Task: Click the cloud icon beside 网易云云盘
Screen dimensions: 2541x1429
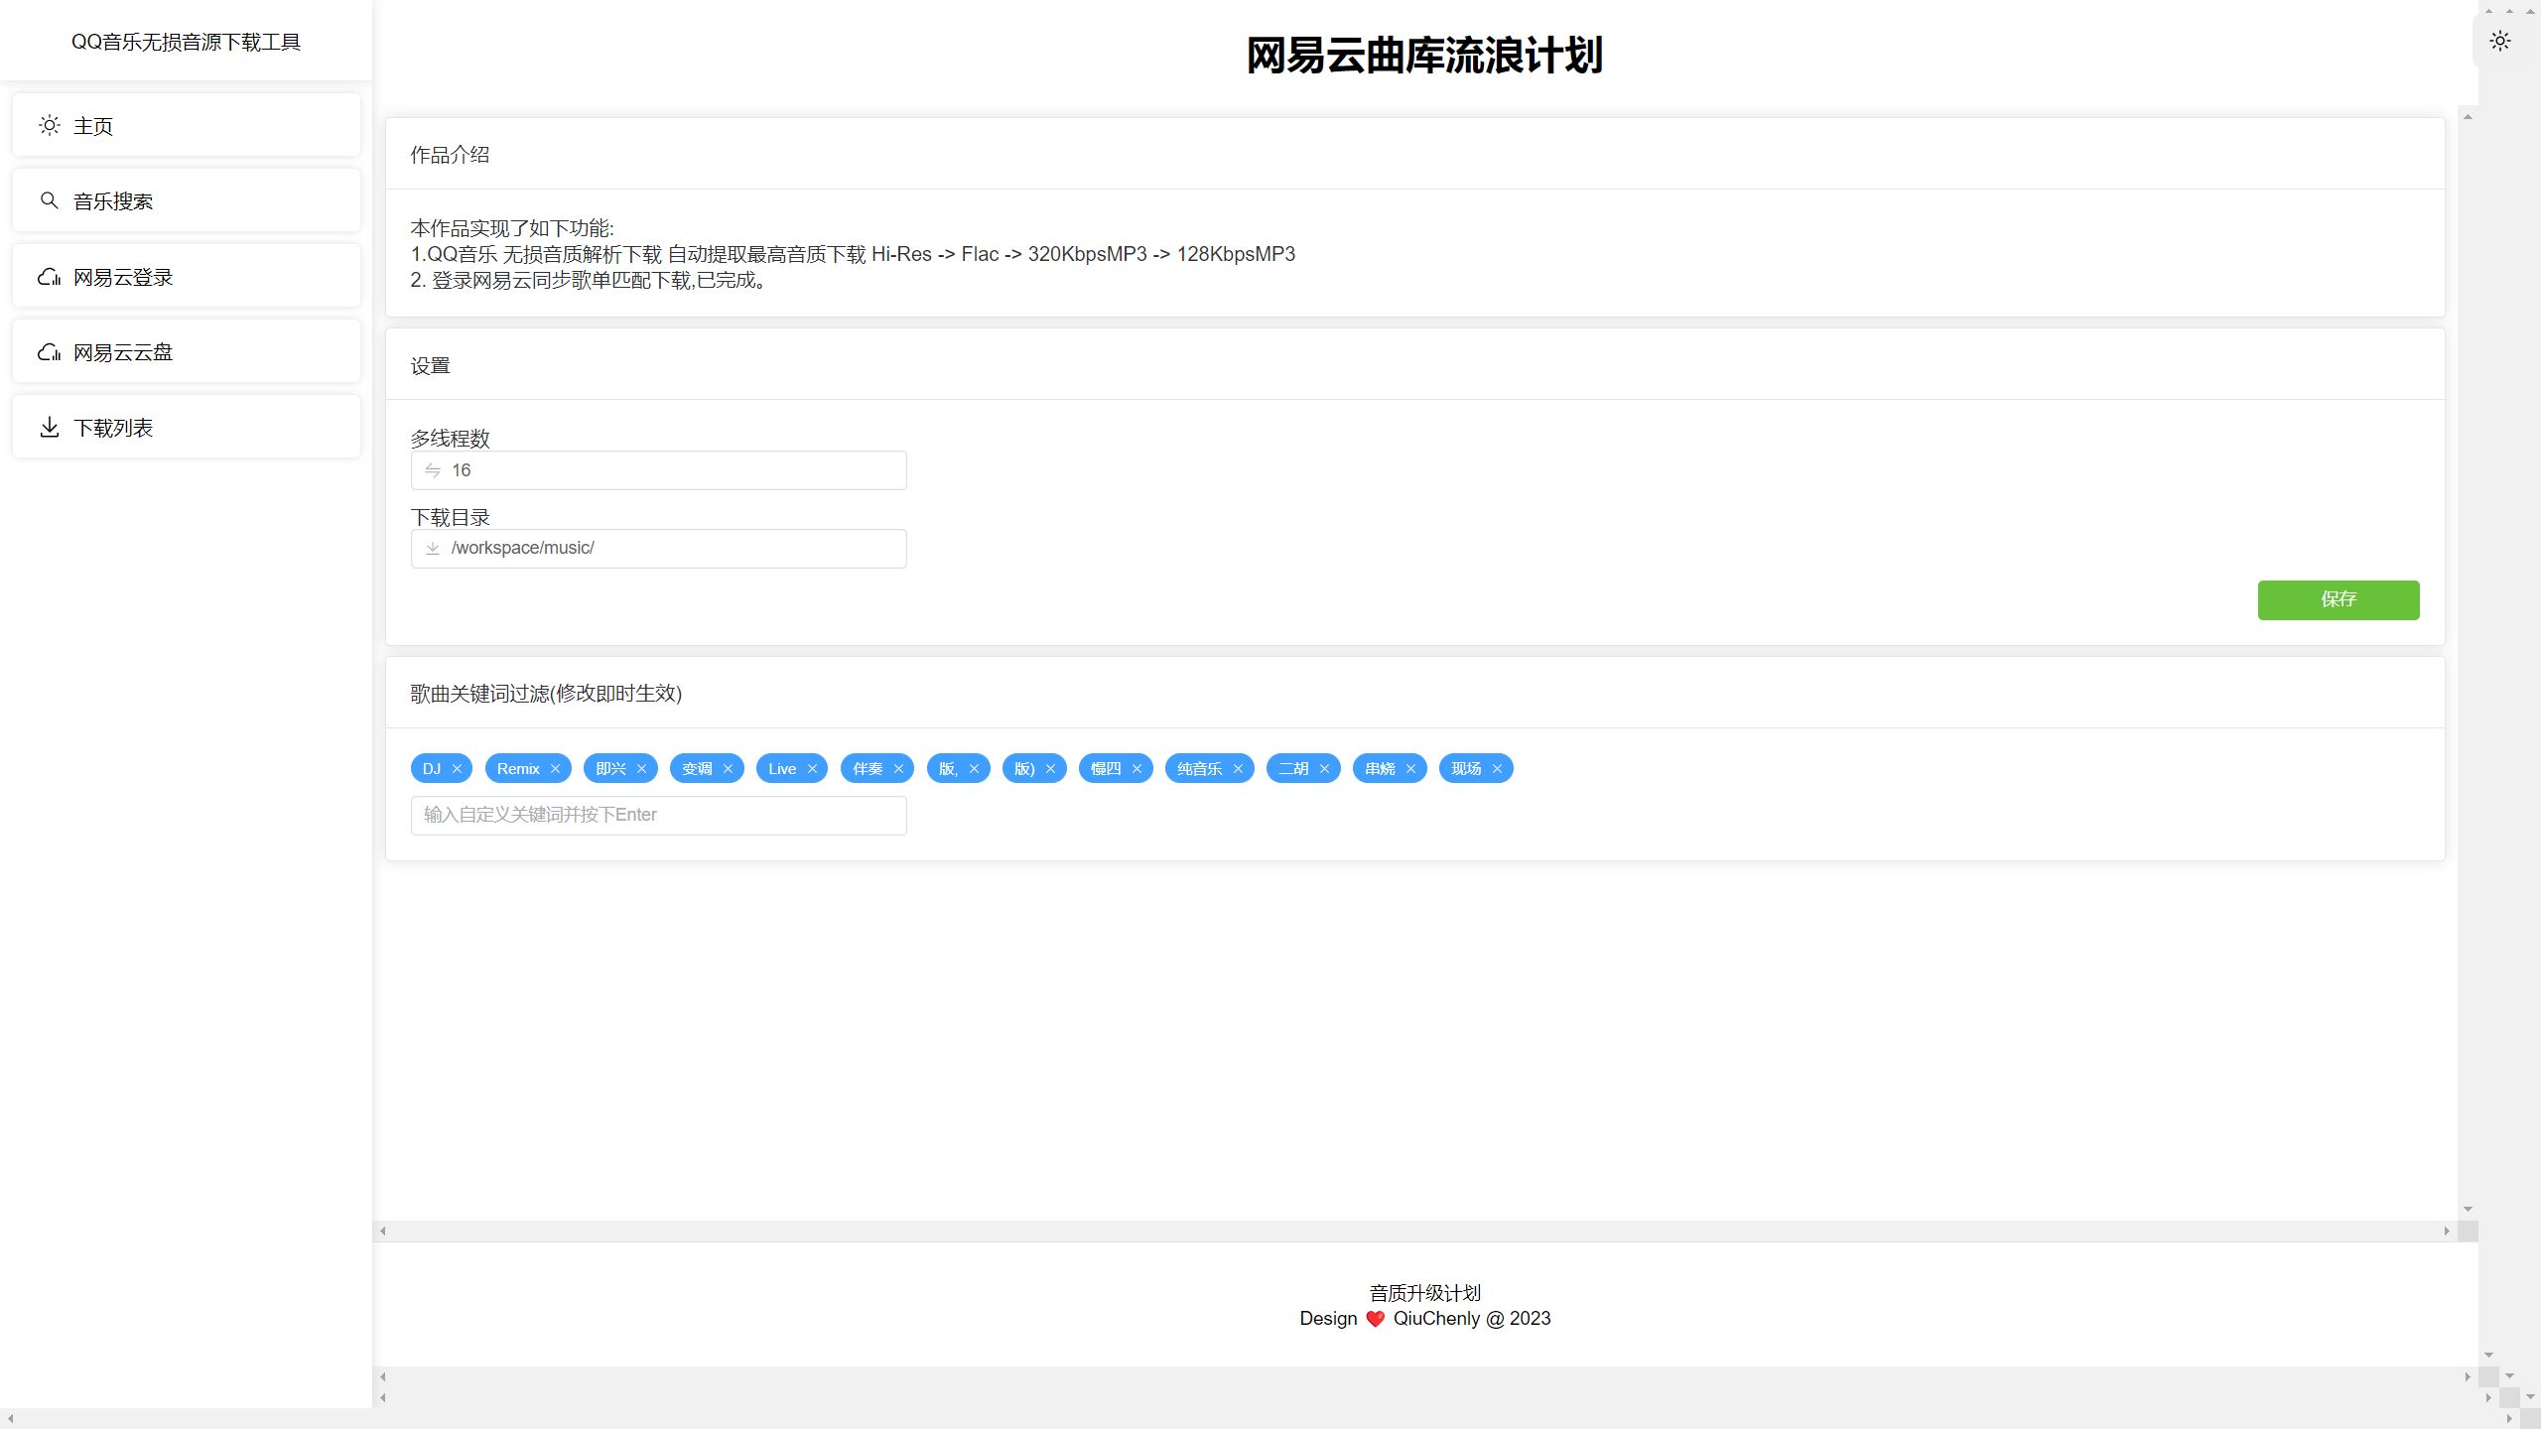Action: [50, 352]
